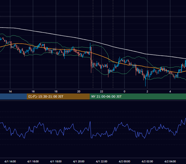This screenshot has height=164, width=186.
Task: Click the '4/1 20:00' date label
Action: click(x=79, y=161)
